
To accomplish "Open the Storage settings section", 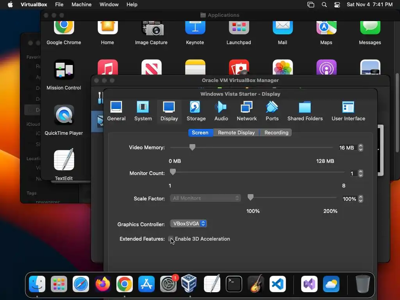I will pos(196,111).
